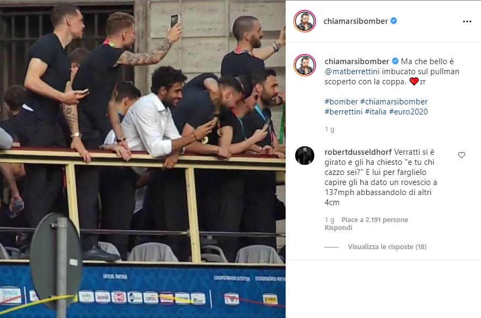View likes via Piace a 2.191 persone
Screen dimensions: 481x318
(x=375, y=220)
